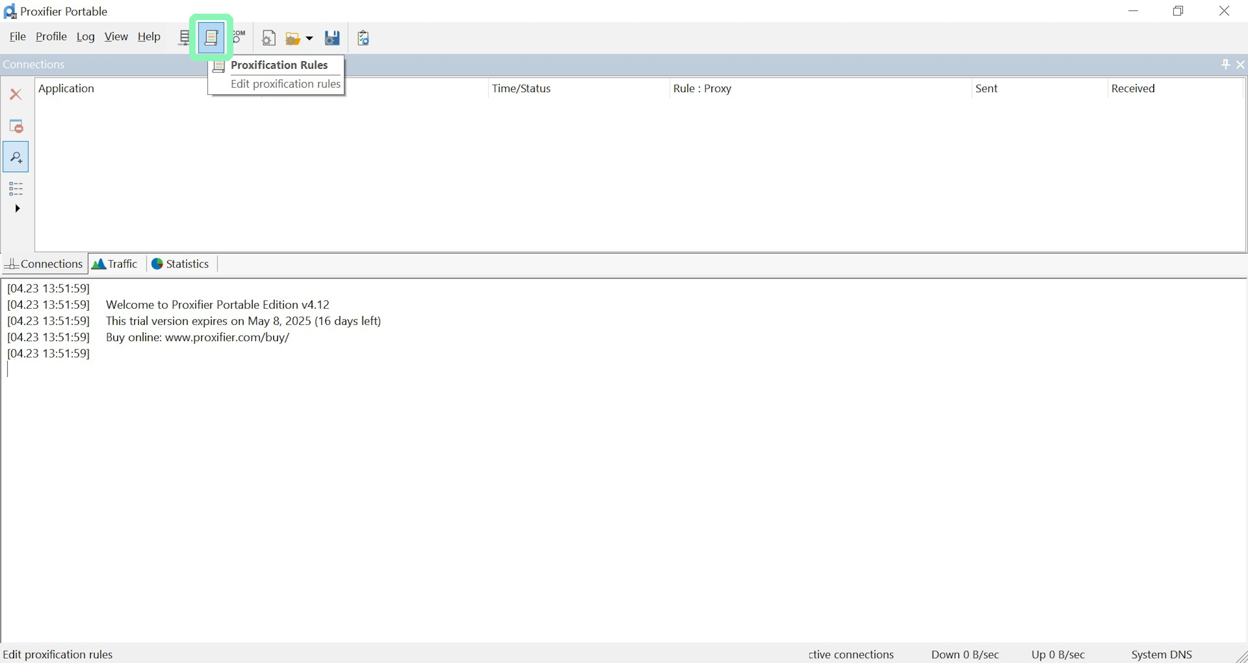Screen dimensions: 1248x663
Task: Toggle the magnifier-plus sidebar button
Action: pos(16,157)
